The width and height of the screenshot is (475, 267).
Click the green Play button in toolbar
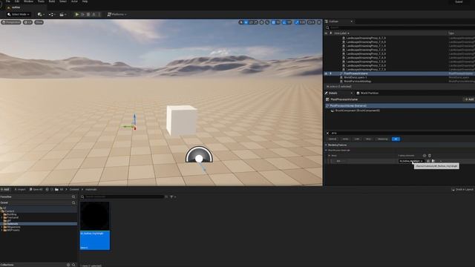[77, 14]
